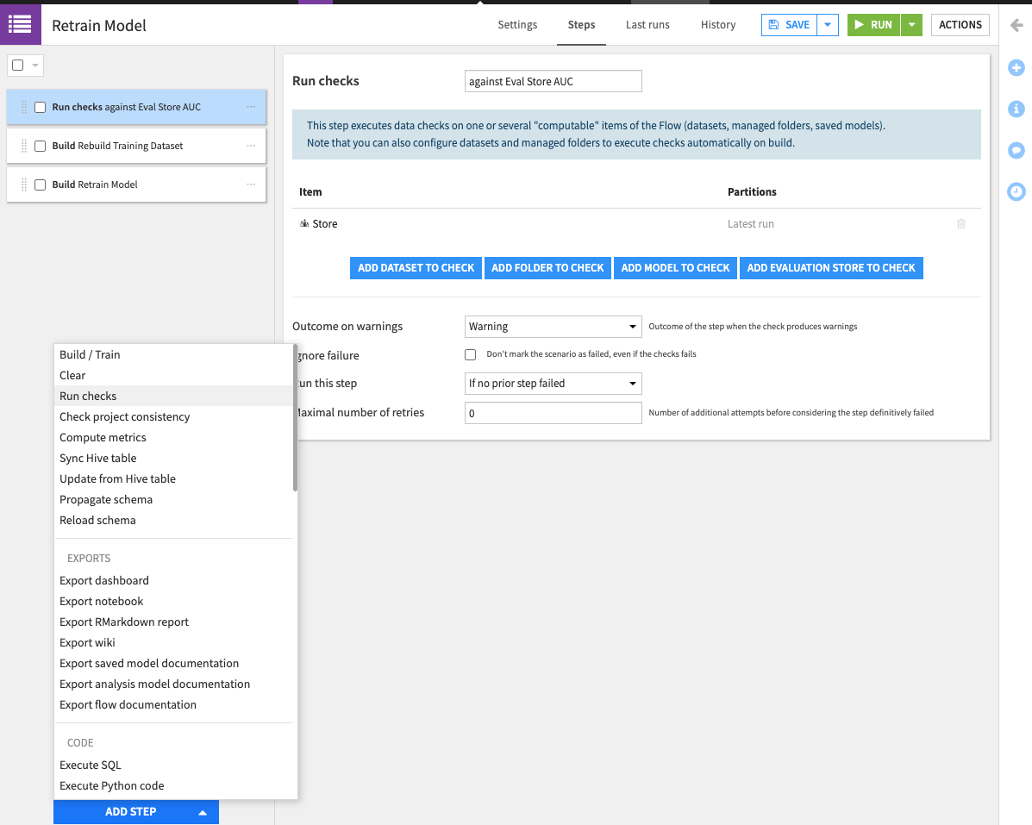Click ADD FOLDER TO CHECK
Screen dimensions: 1032x825
point(547,268)
